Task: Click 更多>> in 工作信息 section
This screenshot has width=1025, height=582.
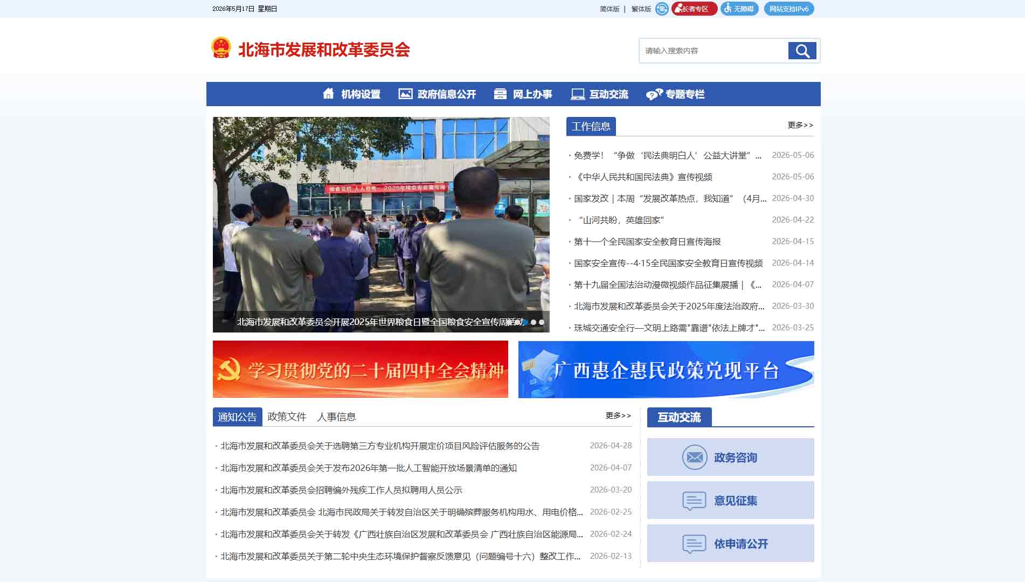Action: [800, 125]
